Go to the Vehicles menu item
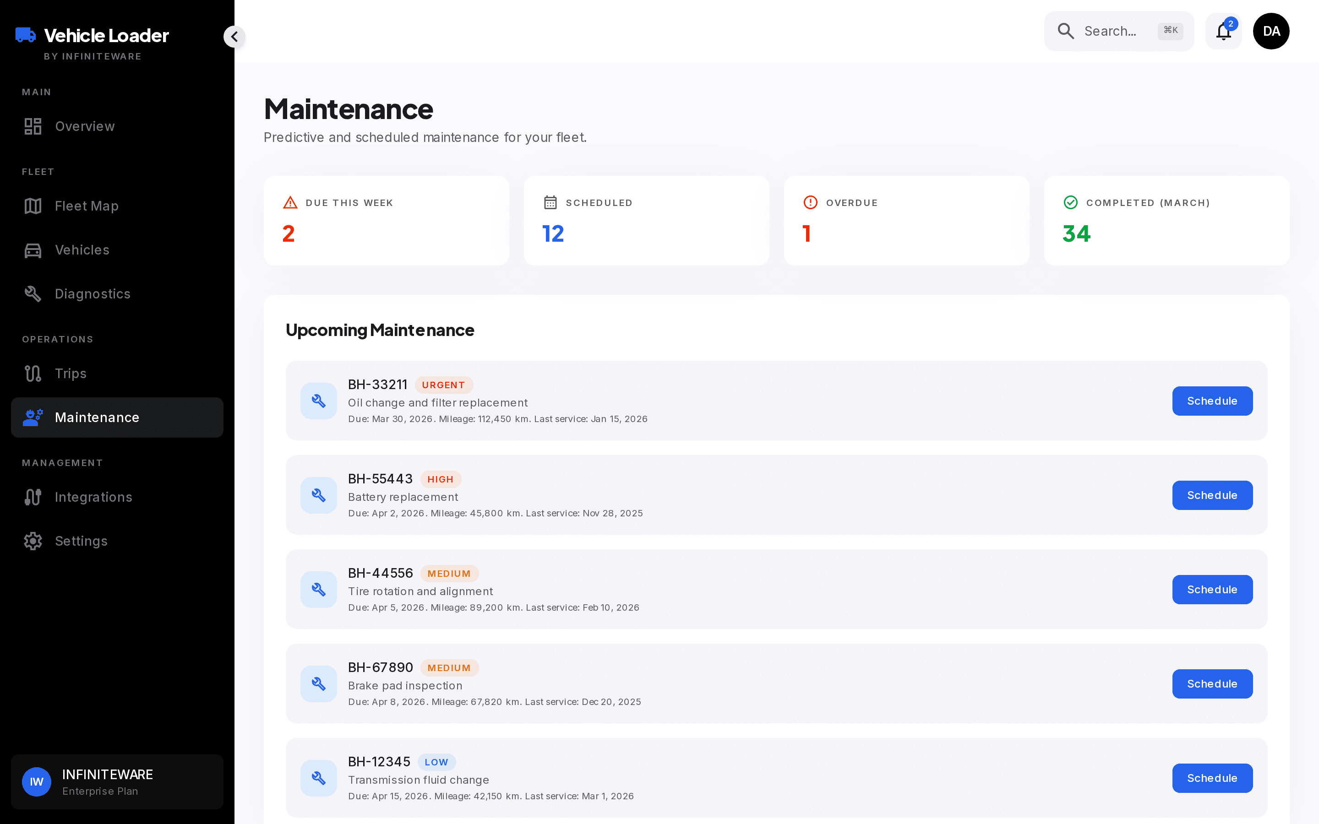1319x824 pixels. pyautogui.click(x=117, y=250)
